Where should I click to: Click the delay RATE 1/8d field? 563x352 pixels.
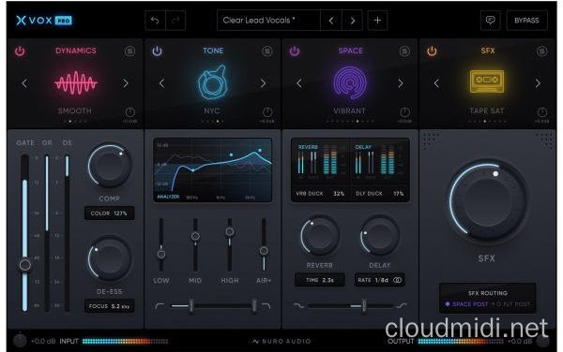(x=379, y=280)
